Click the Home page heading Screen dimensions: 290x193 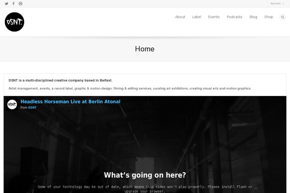point(145,49)
